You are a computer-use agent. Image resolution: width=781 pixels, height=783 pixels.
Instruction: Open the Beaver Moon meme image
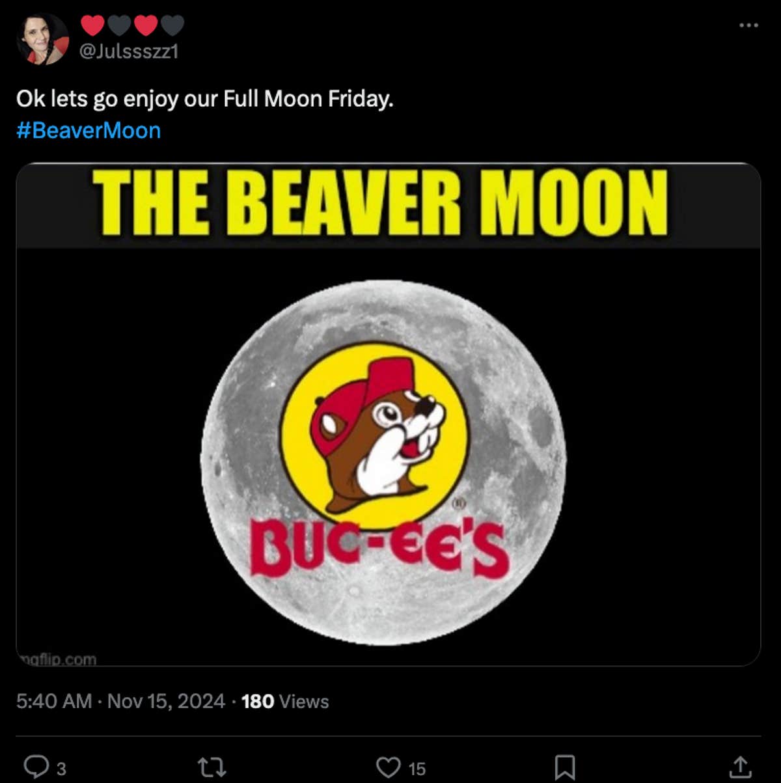tap(389, 417)
